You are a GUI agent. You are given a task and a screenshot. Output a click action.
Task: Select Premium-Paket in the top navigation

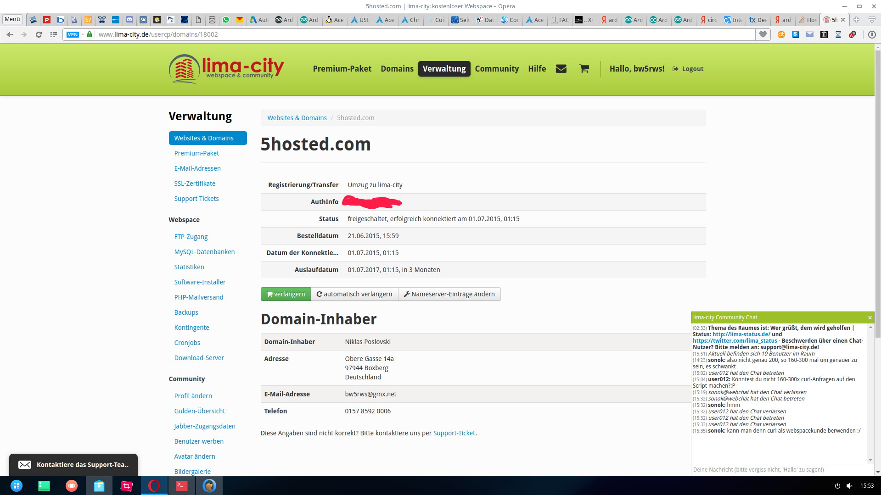point(342,69)
